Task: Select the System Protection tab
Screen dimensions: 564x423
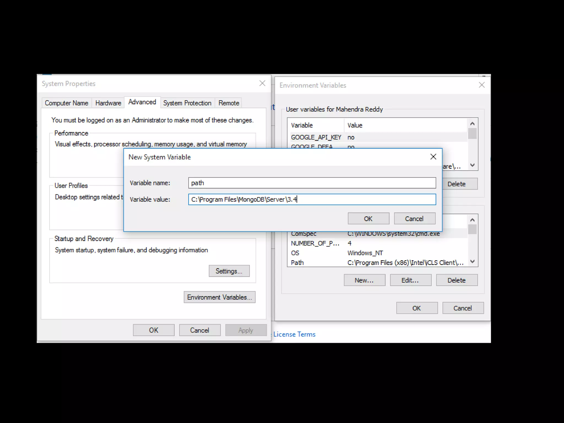Action: point(187,103)
